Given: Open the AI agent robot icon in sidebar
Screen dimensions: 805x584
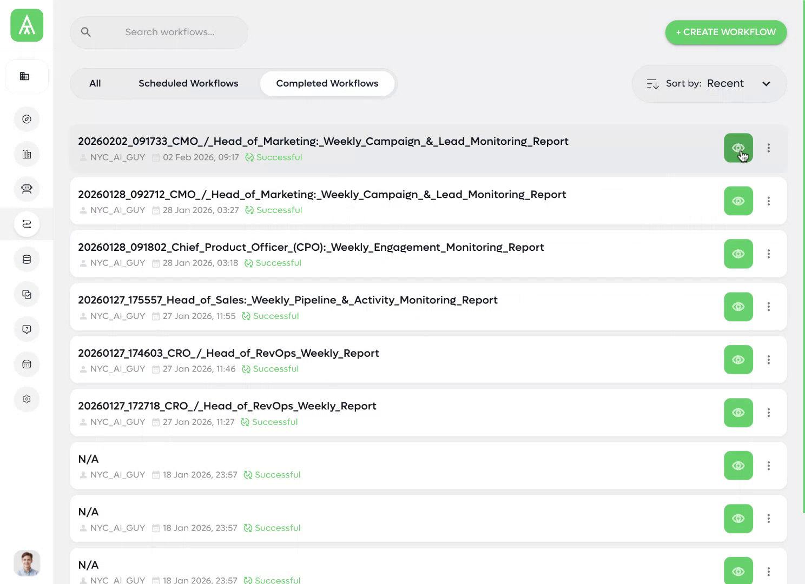Looking at the screenshot, I should pos(27,189).
